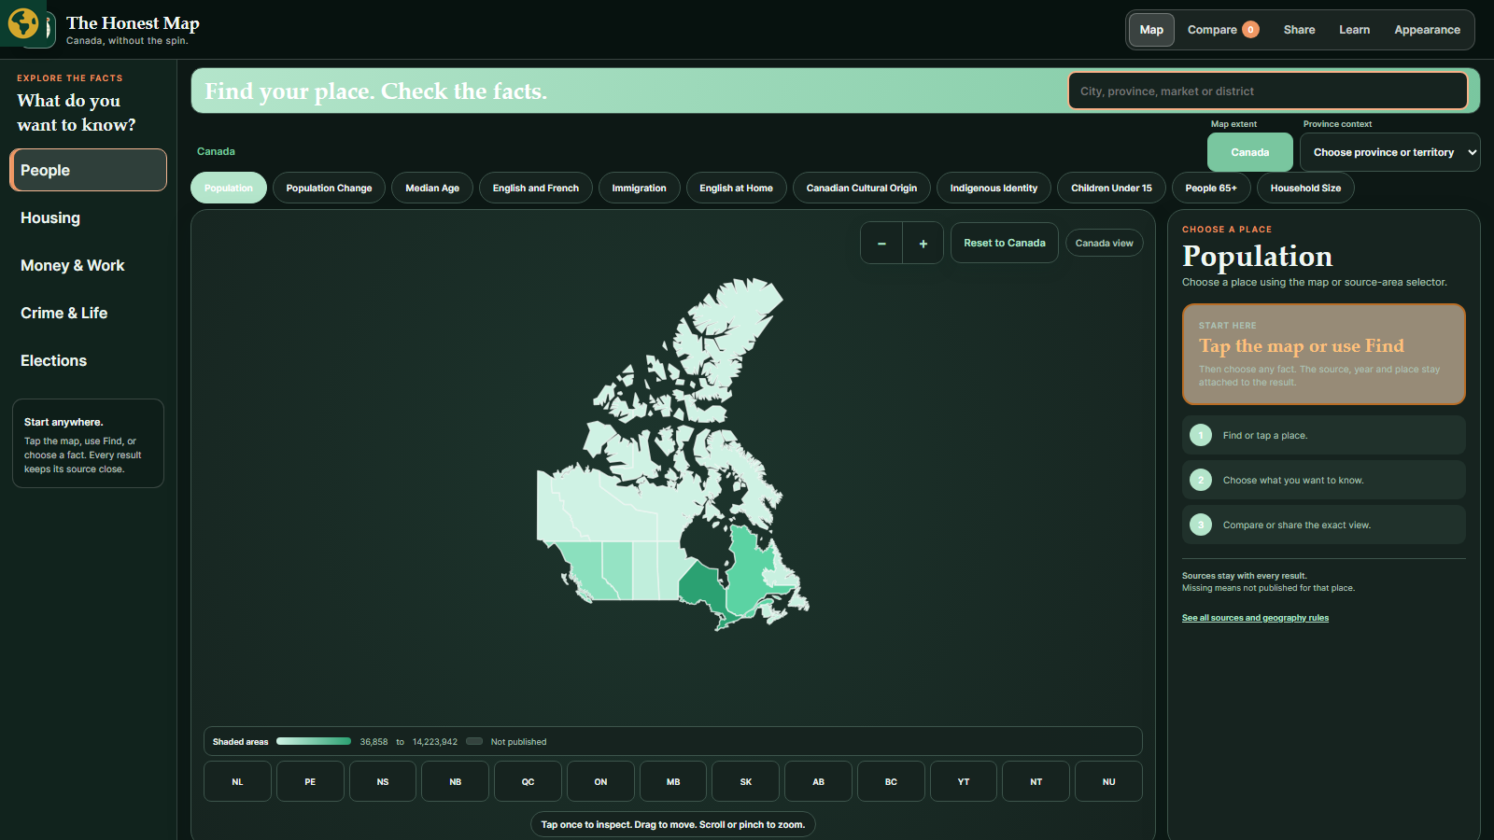Select the People 65+ chip

click(1211, 188)
